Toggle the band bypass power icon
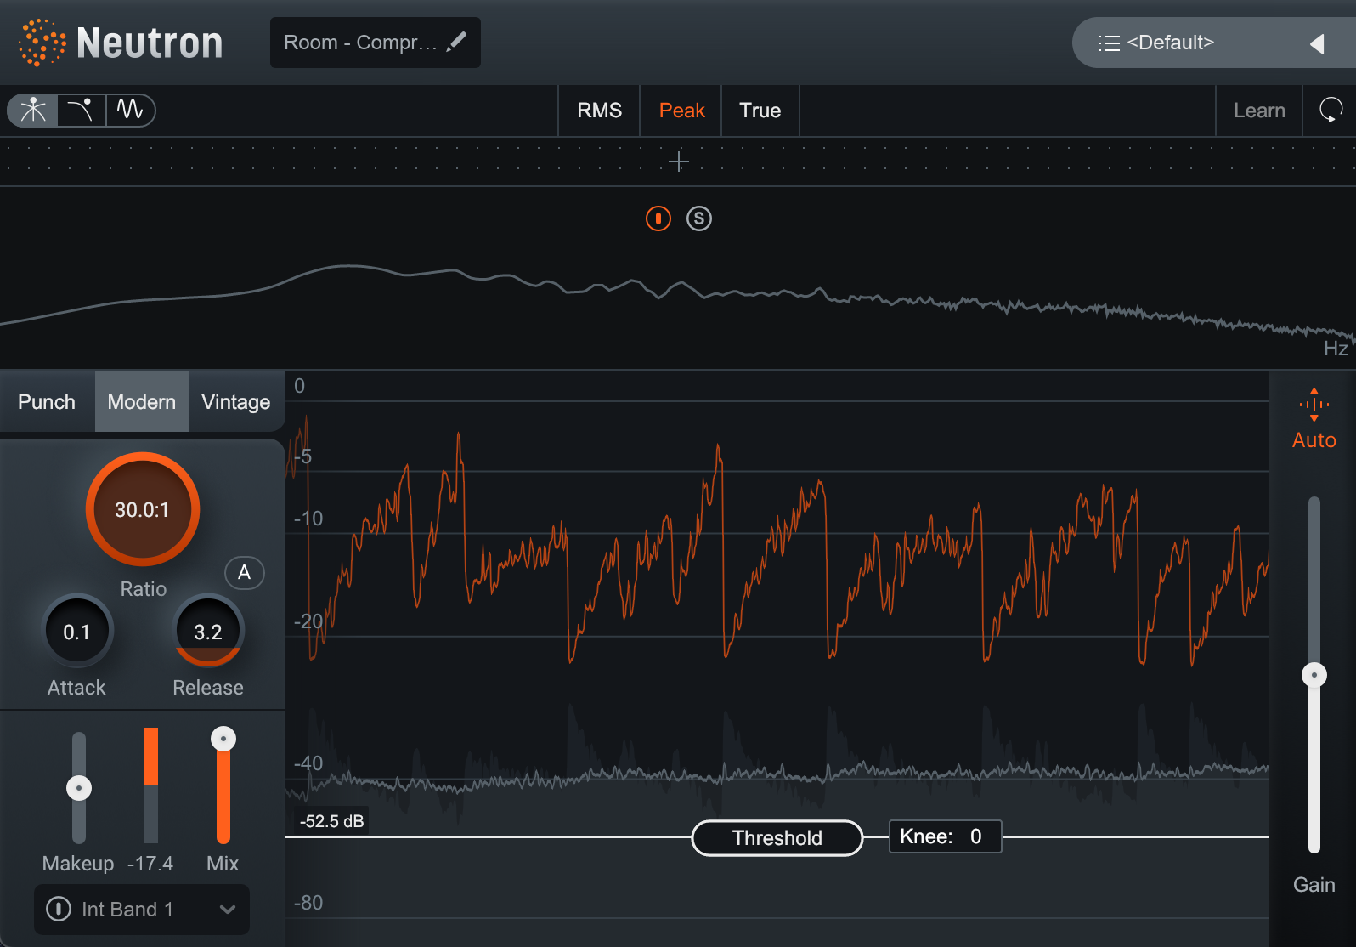 658,218
